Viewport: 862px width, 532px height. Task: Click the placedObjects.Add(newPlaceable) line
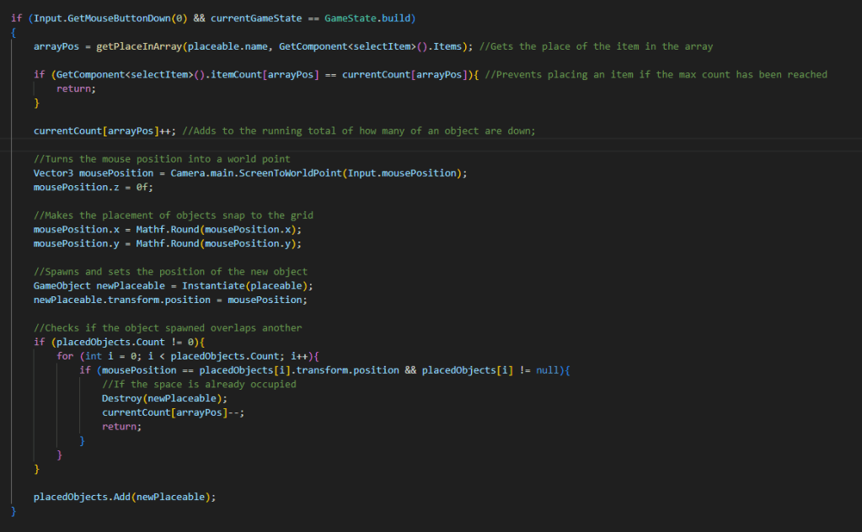point(125,497)
